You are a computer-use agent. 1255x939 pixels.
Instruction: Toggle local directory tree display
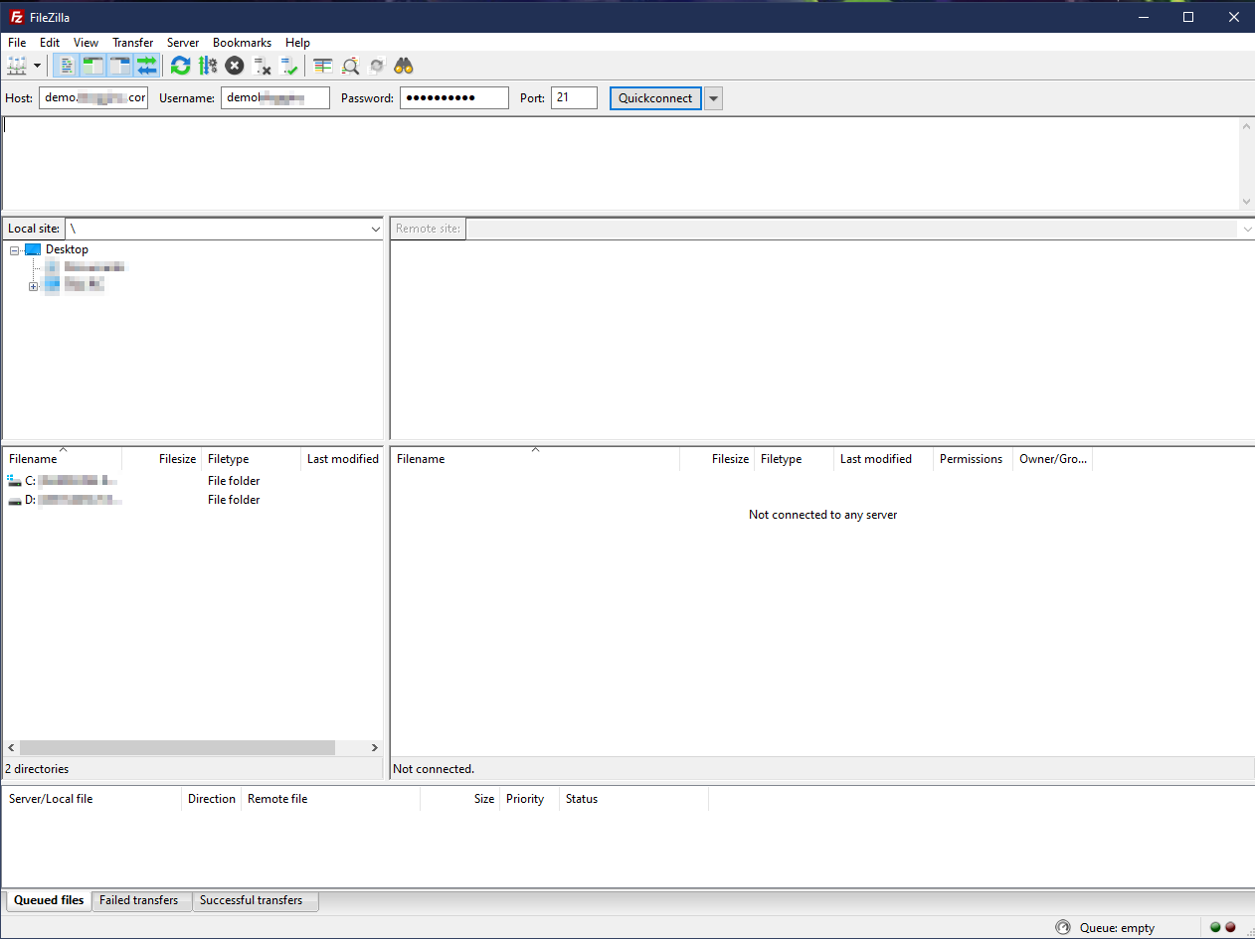(93, 66)
